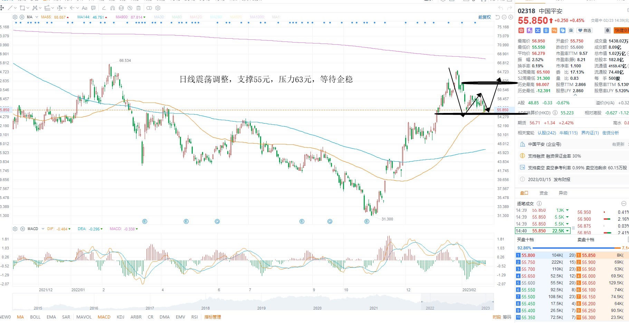Open the MACD indicator type dropdown

click(43, 229)
